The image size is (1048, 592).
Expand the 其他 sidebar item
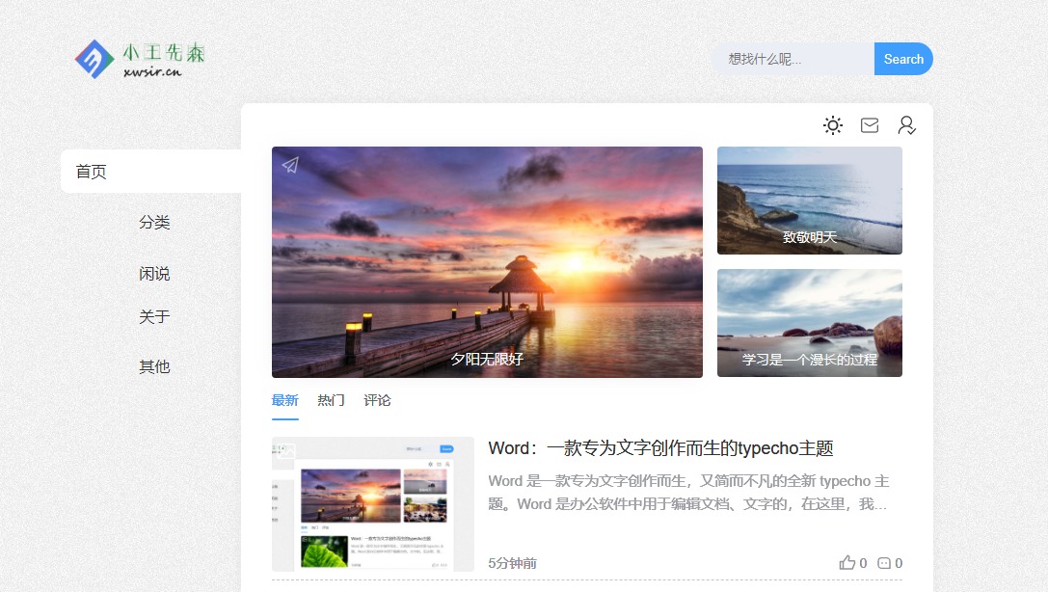click(x=154, y=366)
